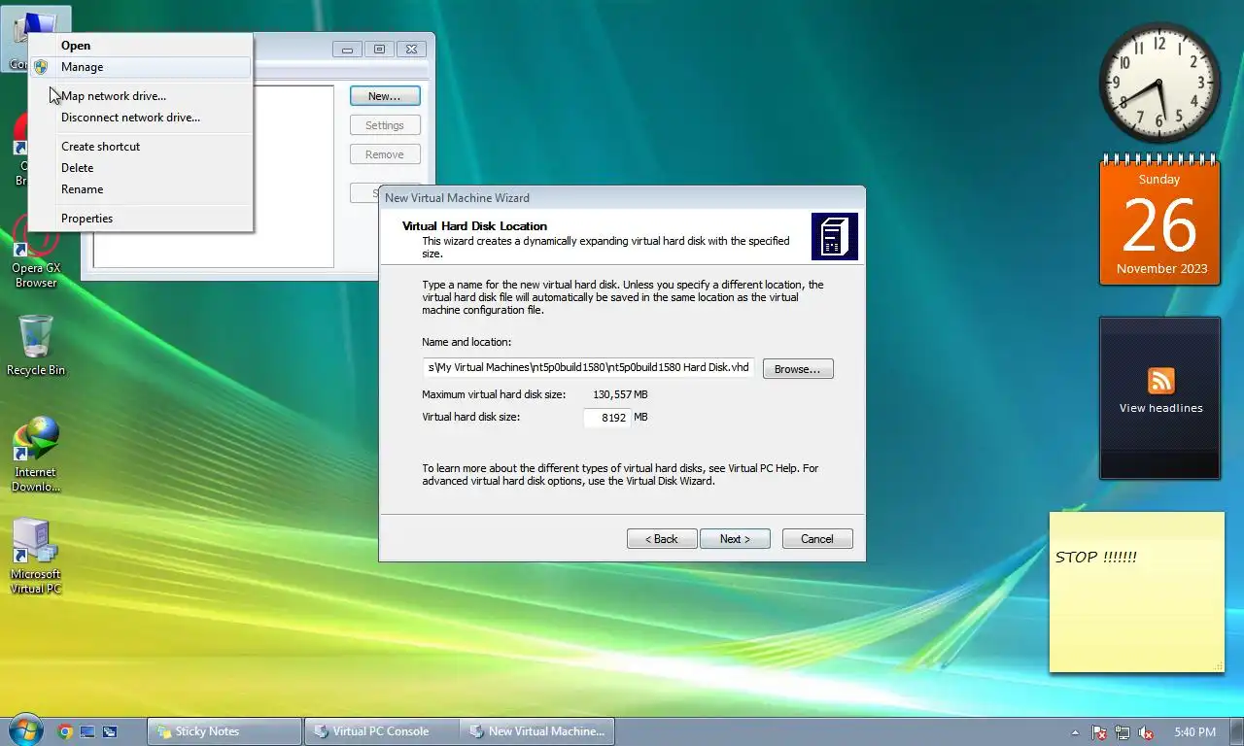
Task: Click New... button in Virtual PC Console
Action: click(x=385, y=96)
